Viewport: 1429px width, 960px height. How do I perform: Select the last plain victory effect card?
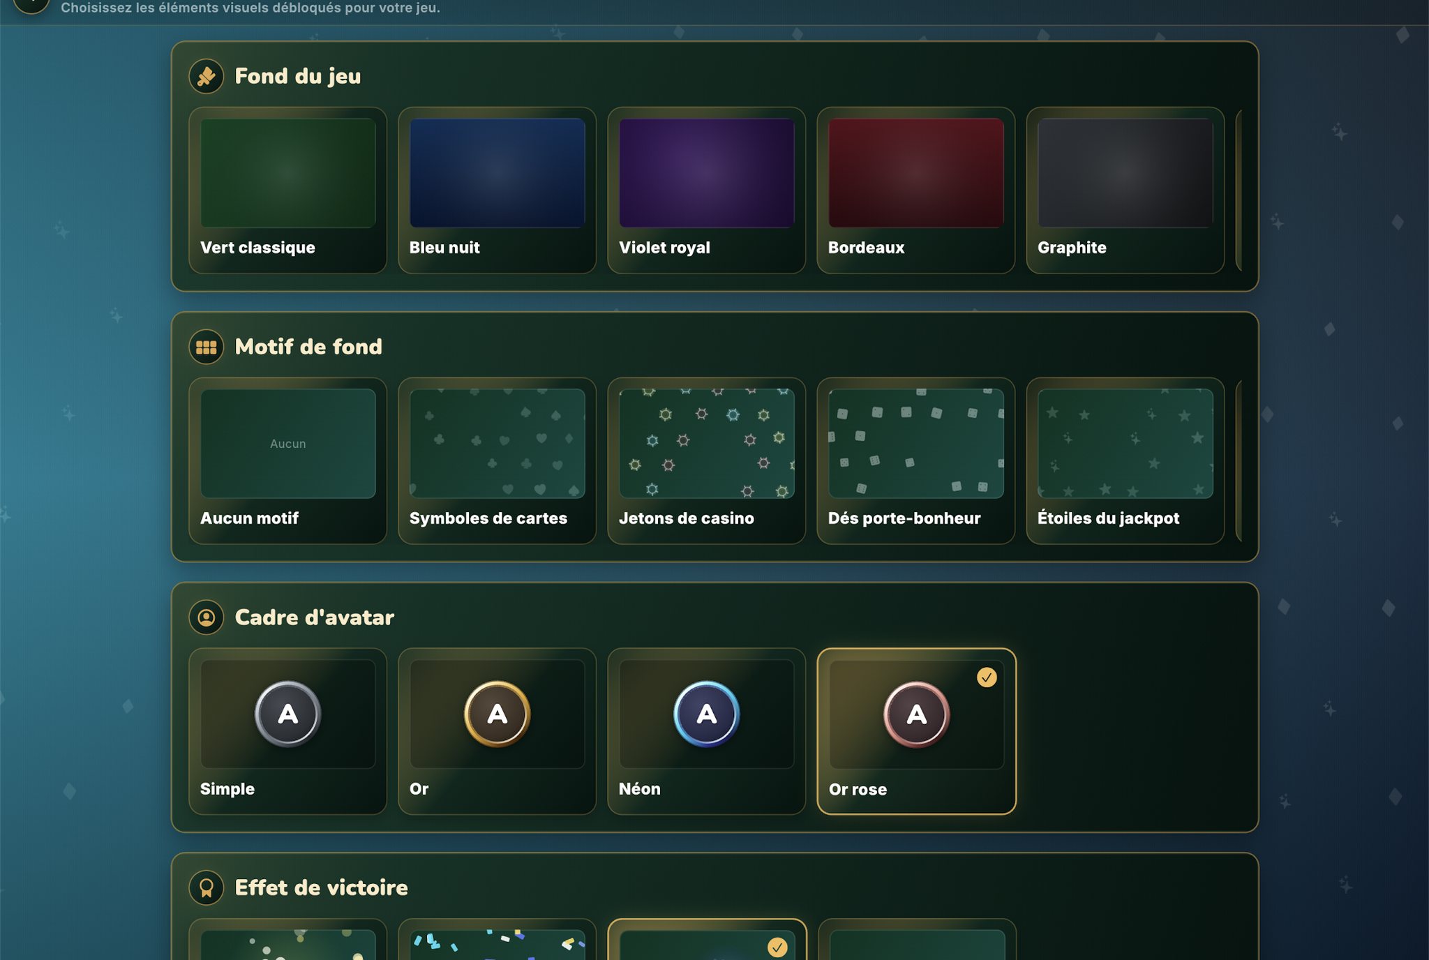[x=916, y=940]
